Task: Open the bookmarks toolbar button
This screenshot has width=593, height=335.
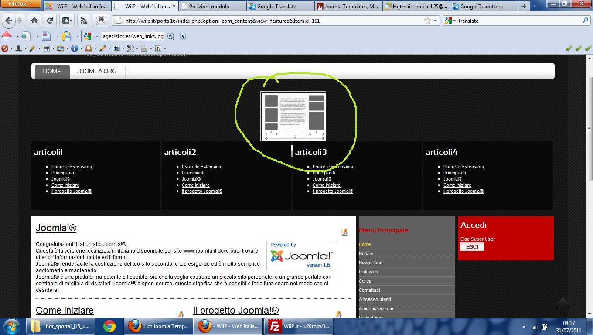Action: (x=66, y=21)
